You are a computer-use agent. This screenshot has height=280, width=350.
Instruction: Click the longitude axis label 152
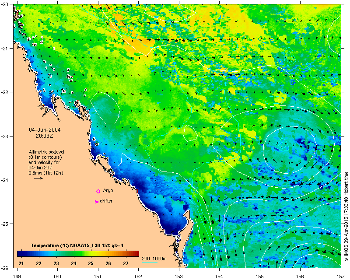(138, 276)
